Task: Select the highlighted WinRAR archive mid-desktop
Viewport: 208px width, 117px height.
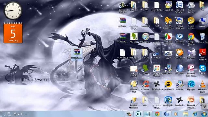Action: pyautogui.click(x=77, y=55)
